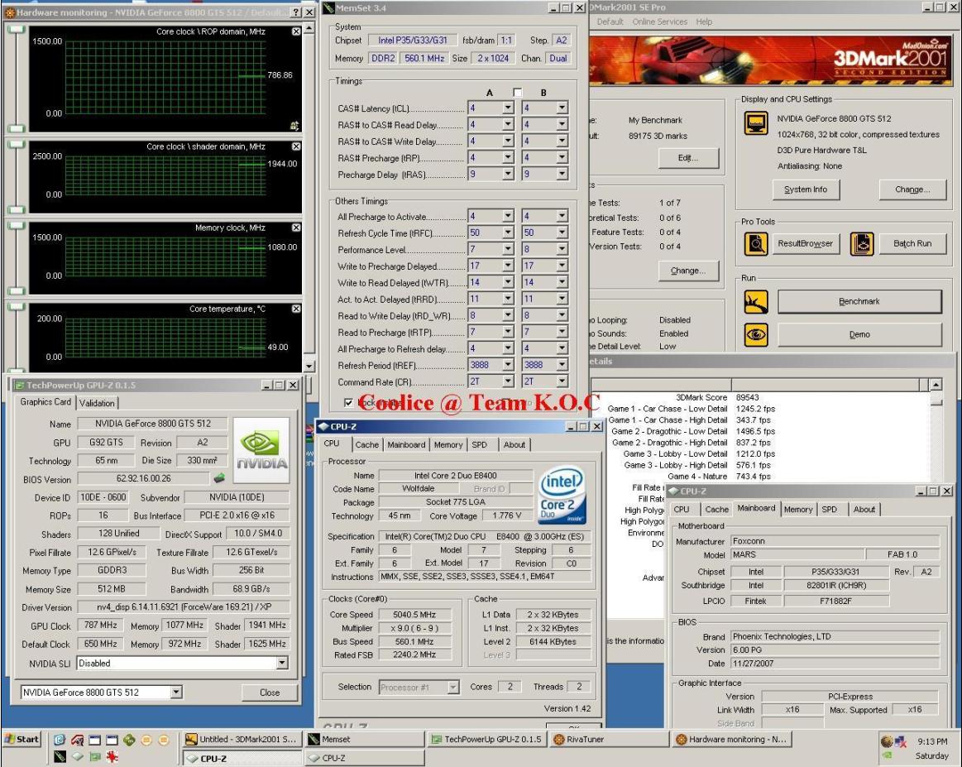Launch the first blue quick launch icon
The image size is (962, 767).
(x=60, y=740)
